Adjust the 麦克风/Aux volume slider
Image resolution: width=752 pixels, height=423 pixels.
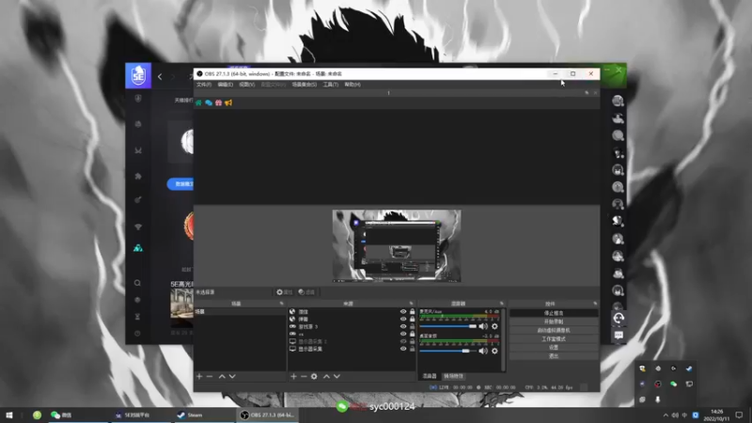[448, 326]
